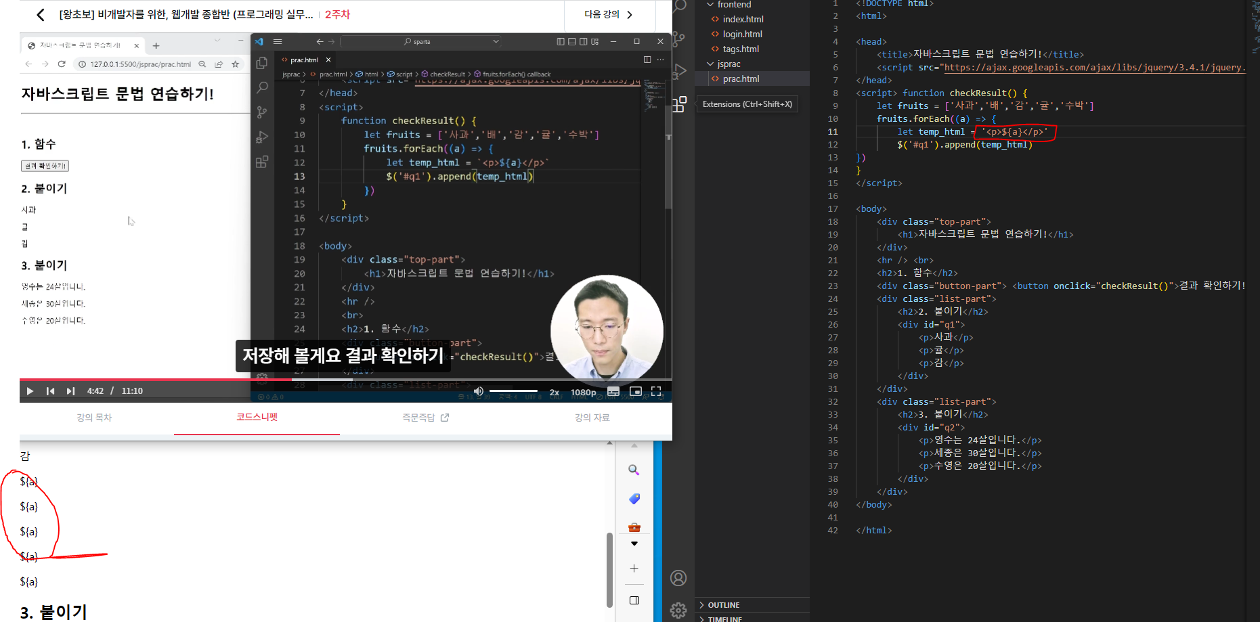
Task: Open Source Control in VS Code activity bar
Action: [679, 39]
